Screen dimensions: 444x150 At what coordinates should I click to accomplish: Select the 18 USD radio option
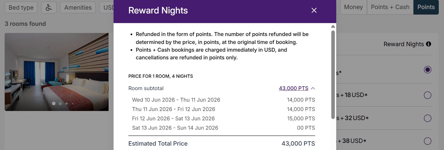[428, 95]
